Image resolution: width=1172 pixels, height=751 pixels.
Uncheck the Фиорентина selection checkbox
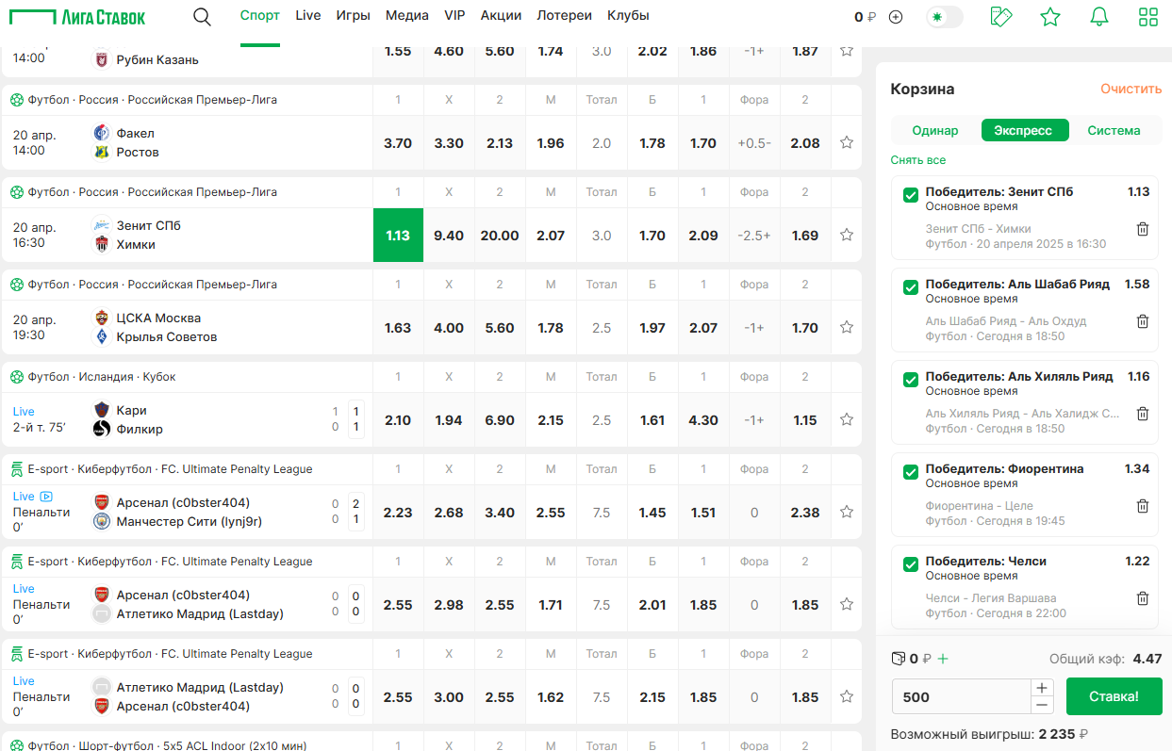tap(911, 472)
